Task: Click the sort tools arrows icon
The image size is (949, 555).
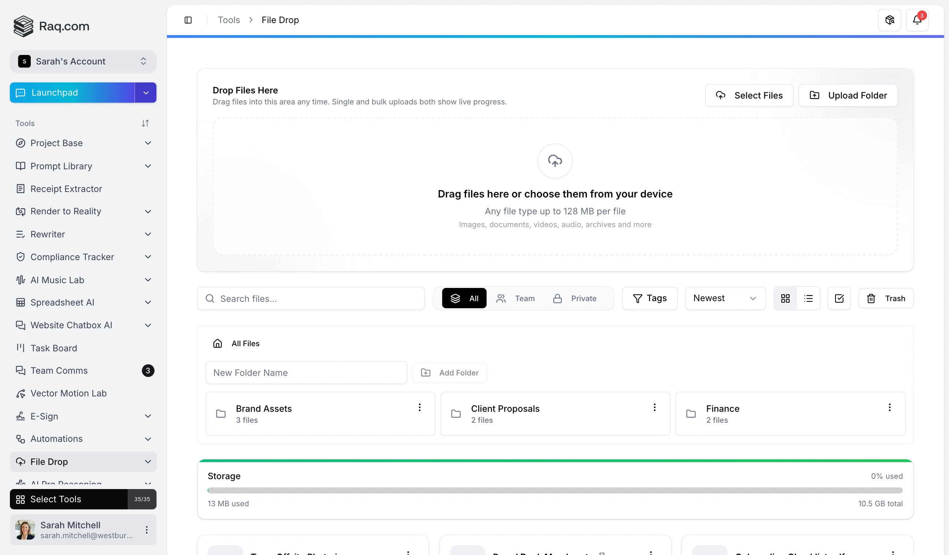Action: (145, 123)
